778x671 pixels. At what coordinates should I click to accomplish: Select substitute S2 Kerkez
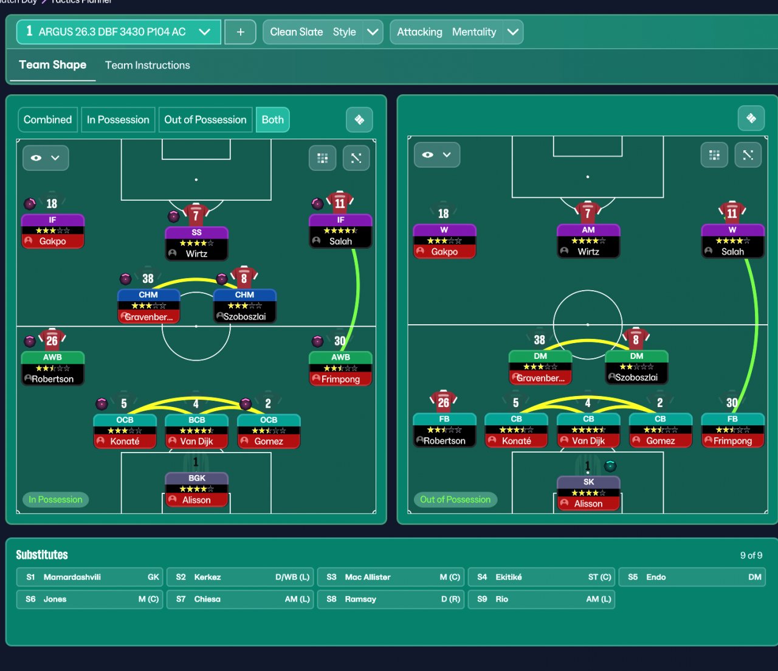click(241, 577)
